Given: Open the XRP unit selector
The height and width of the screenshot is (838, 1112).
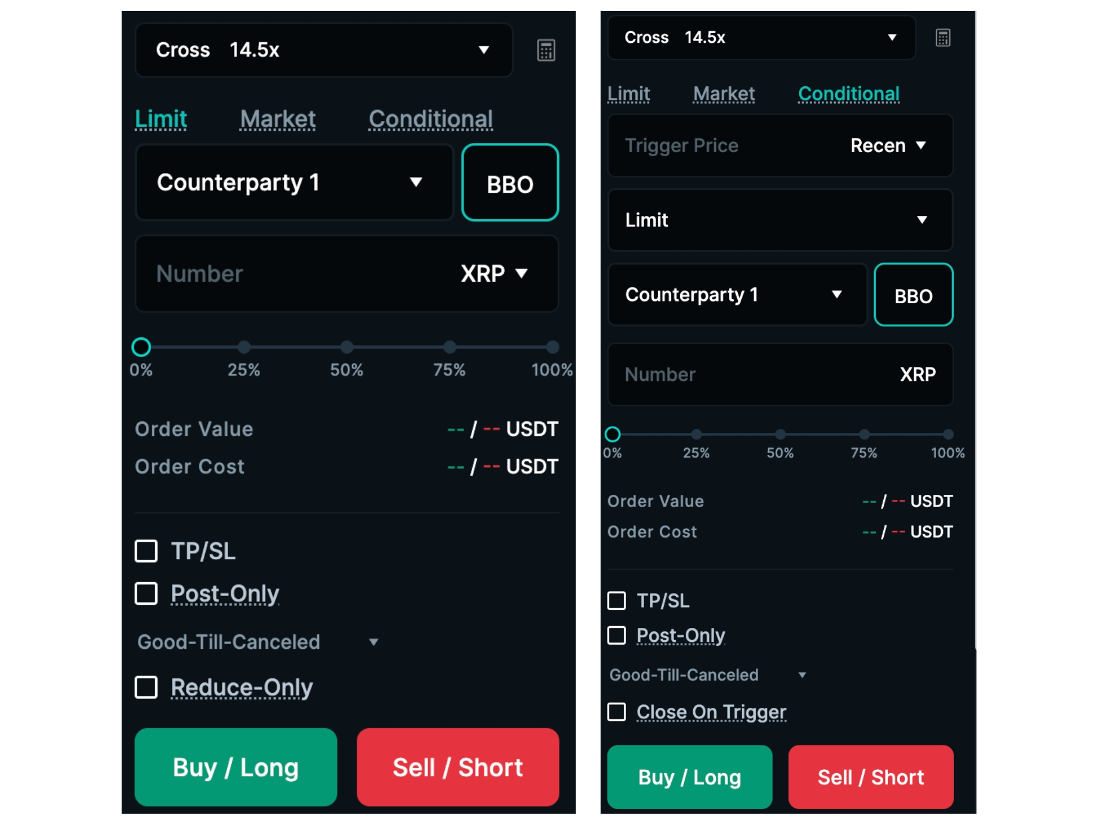Looking at the screenshot, I should click(493, 274).
